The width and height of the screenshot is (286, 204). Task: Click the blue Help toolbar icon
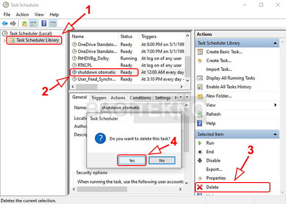(44, 23)
